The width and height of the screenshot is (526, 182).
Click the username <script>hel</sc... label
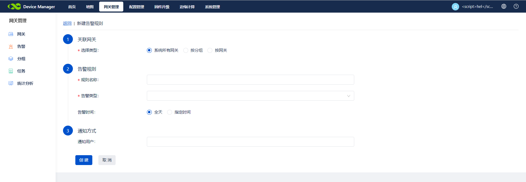(x=478, y=7)
